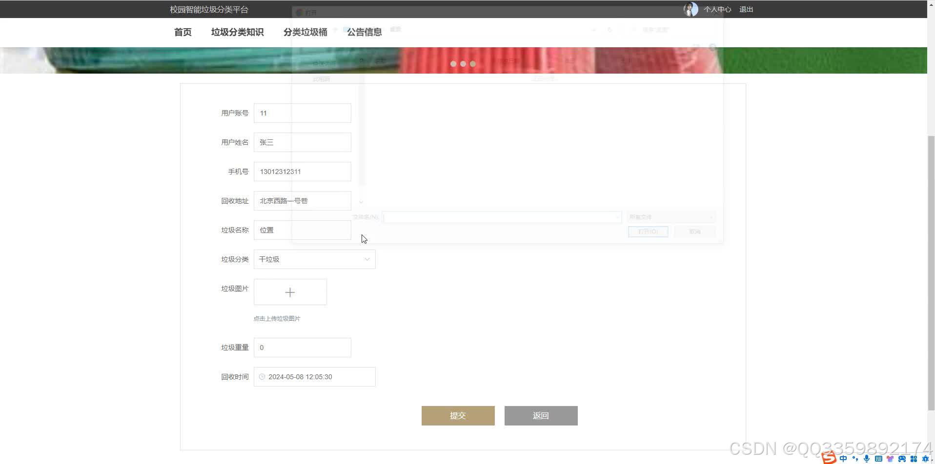Viewport: 935px width, 464px height.
Task: Focus the 垃圾重量 input field
Action: coord(302,348)
